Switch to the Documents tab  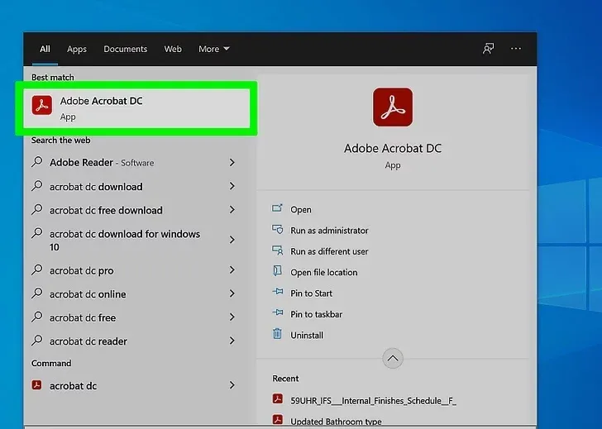click(x=125, y=49)
